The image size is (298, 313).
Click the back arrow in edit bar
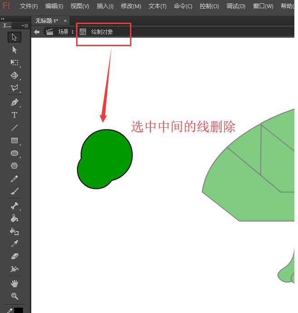tap(37, 32)
